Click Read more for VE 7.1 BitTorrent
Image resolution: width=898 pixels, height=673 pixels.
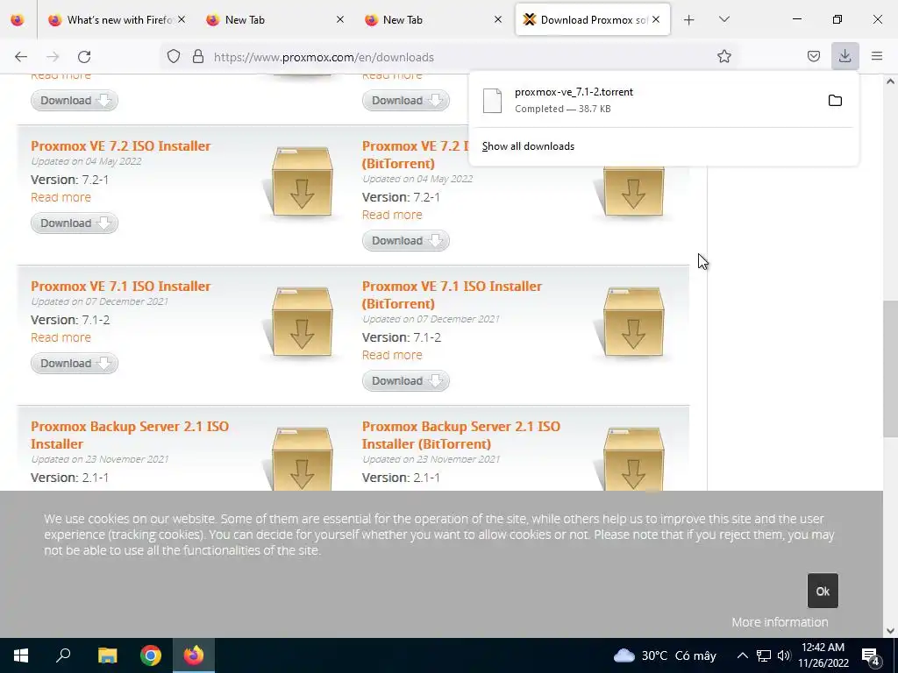pyautogui.click(x=392, y=355)
